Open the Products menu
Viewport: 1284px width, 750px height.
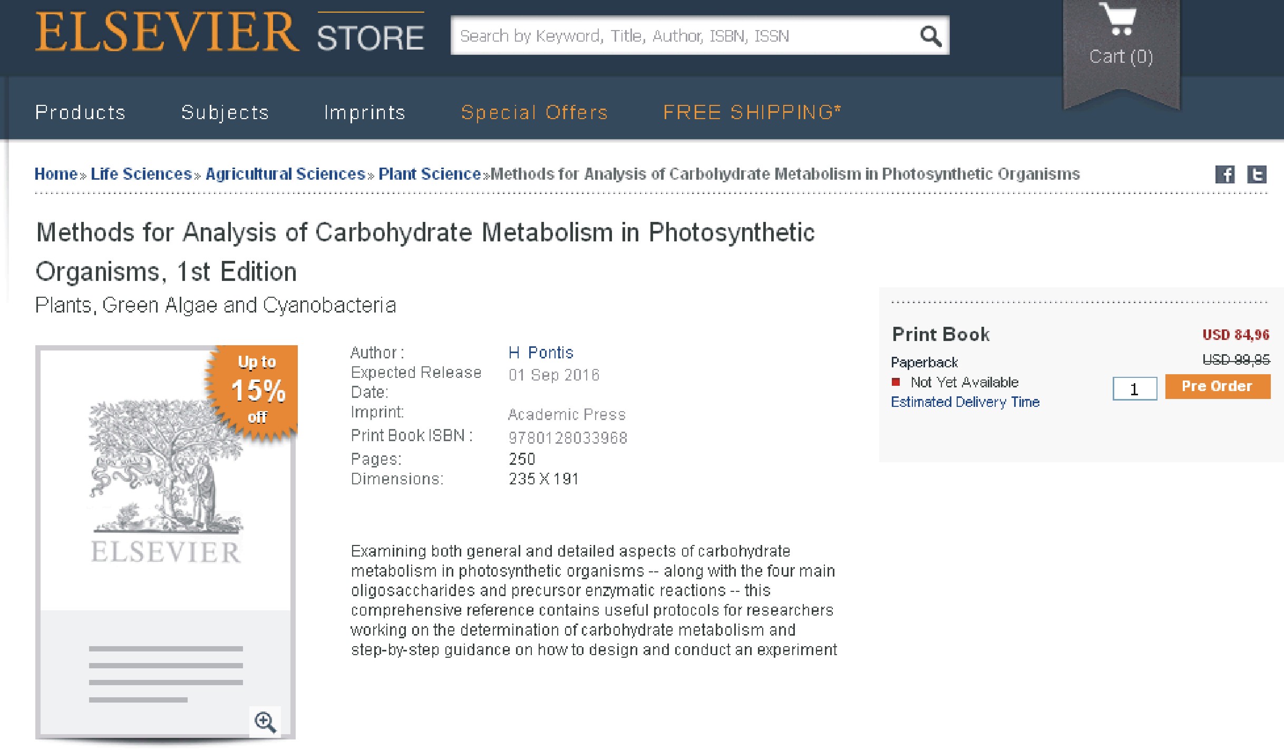tap(80, 112)
